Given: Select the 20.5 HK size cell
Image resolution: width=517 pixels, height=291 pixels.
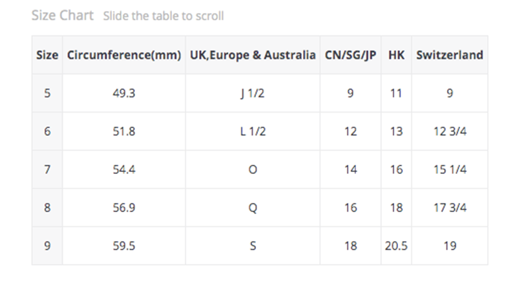Looking at the screenshot, I should pos(397,246).
